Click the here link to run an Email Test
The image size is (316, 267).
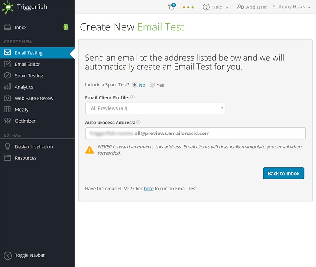tap(149, 189)
